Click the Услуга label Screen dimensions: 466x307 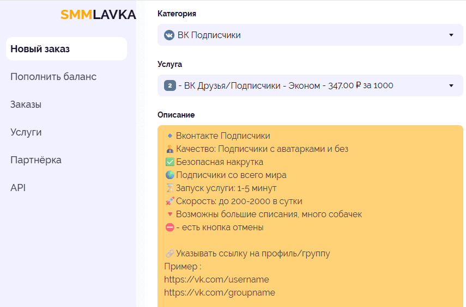coord(170,64)
